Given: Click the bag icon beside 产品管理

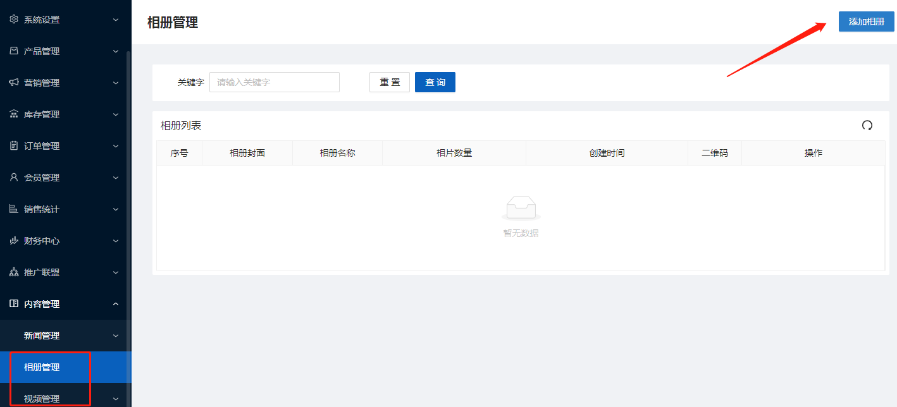Looking at the screenshot, I should (14, 51).
